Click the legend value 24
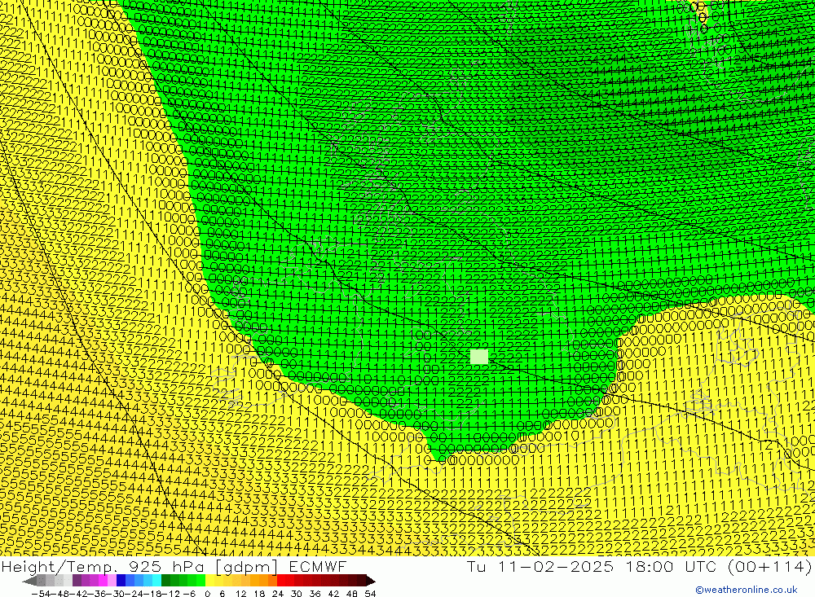This screenshot has height=597, width=815. [278, 594]
